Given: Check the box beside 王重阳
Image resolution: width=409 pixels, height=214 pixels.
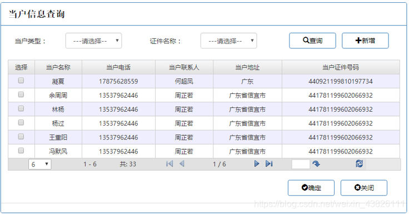Looking at the screenshot, I should click(x=21, y=137).
